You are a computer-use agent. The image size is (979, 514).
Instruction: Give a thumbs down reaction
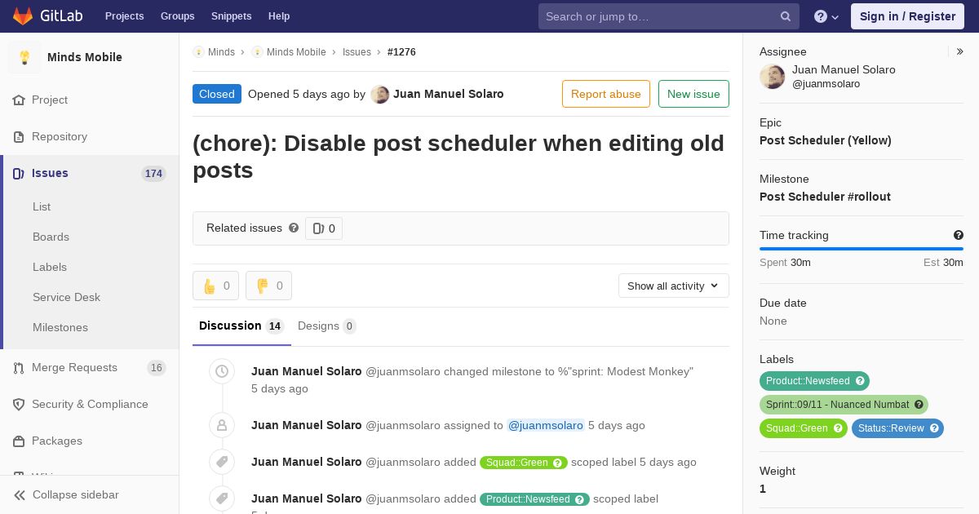pyautogui.click(x=268, y=286)
